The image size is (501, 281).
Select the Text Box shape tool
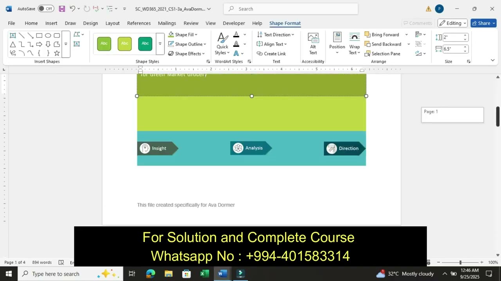[x=13, y=36]
